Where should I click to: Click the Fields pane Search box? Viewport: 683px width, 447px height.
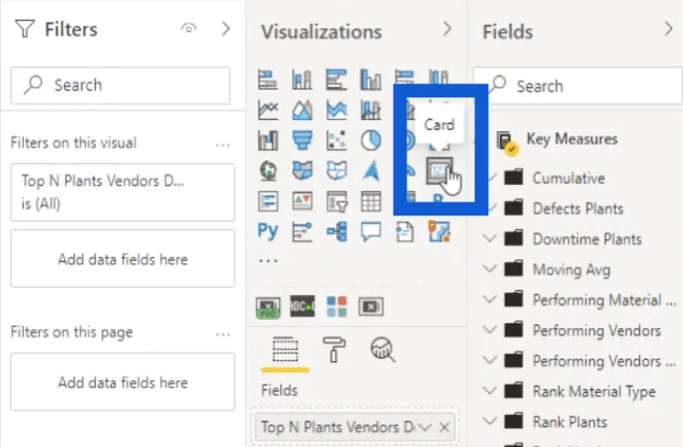pos(579,86)
